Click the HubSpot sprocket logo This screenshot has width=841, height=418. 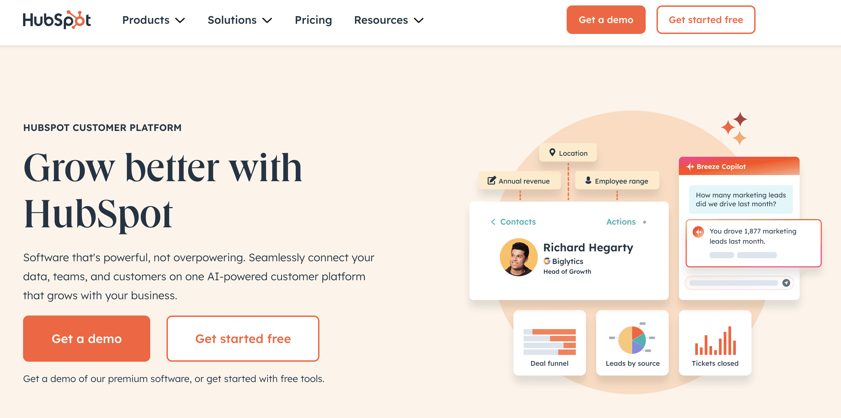click(57, 20)
